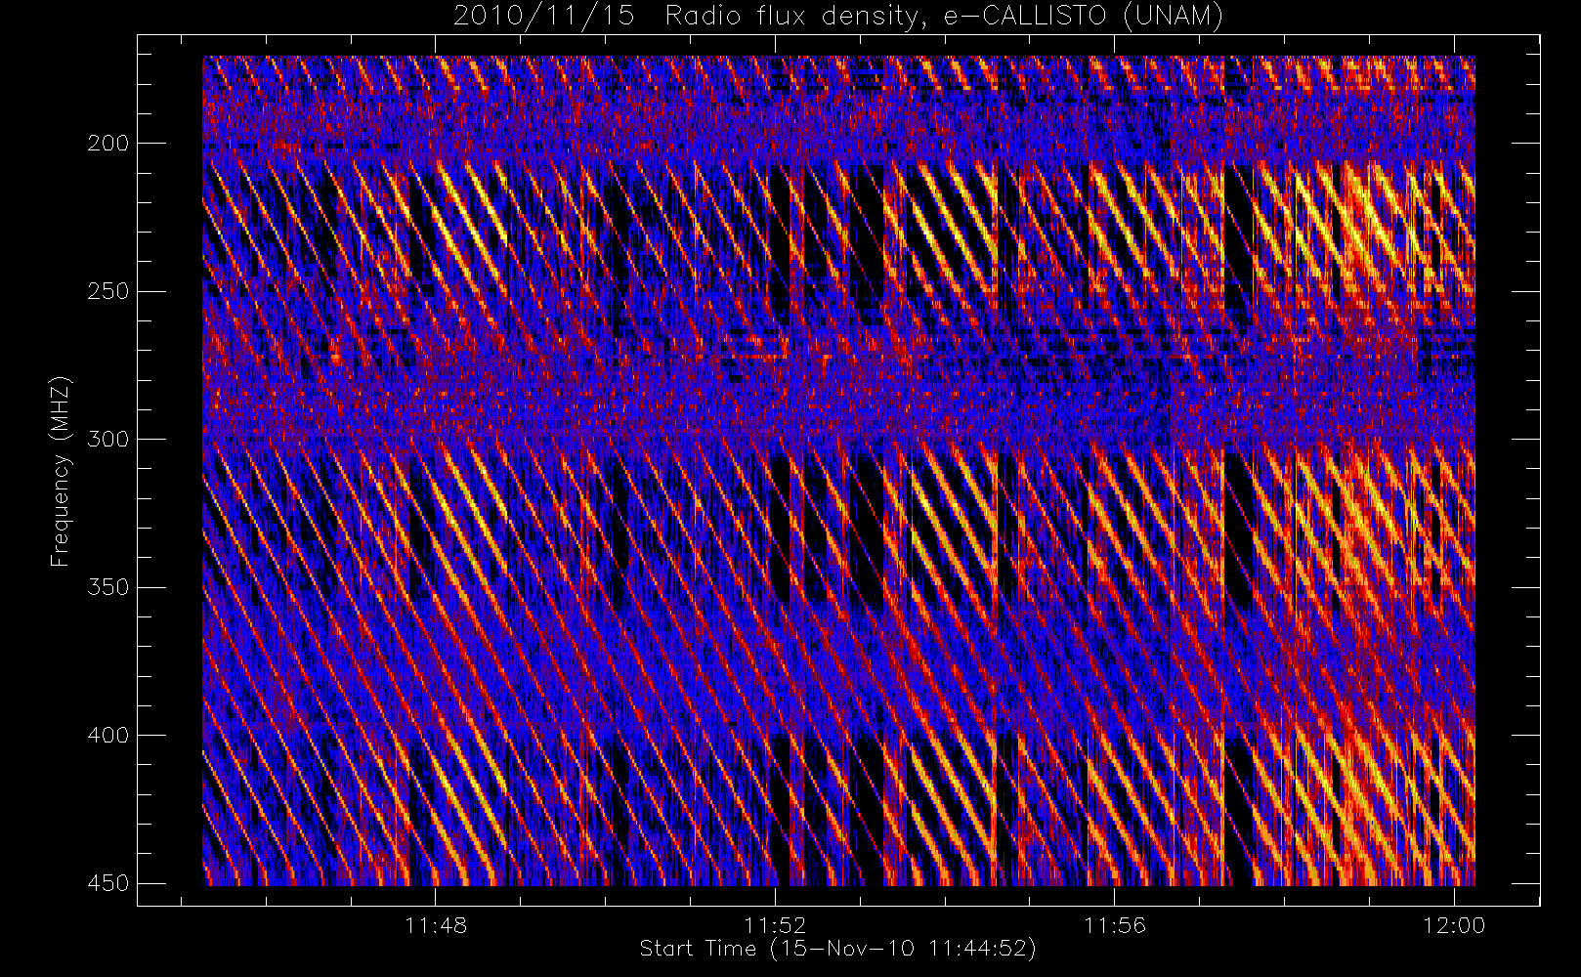The height and width of the screenshot is (977, 1581).
Task: Select the 400 frequency tick label
Action: [x=107, y=735]
